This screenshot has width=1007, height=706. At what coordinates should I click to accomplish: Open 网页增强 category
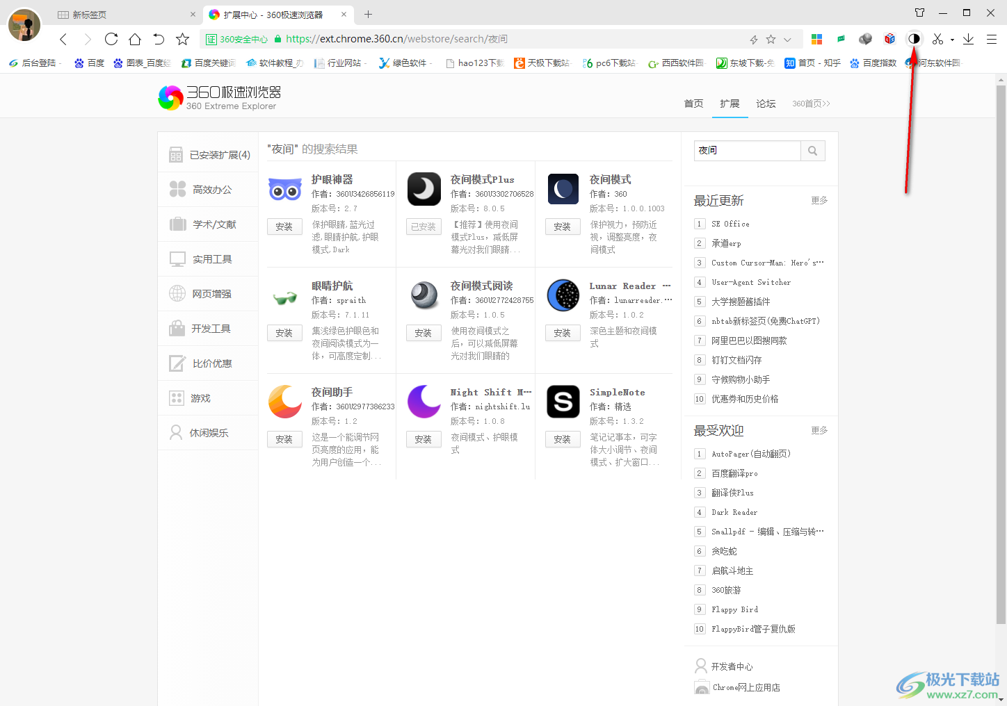[x=208, y=294]
